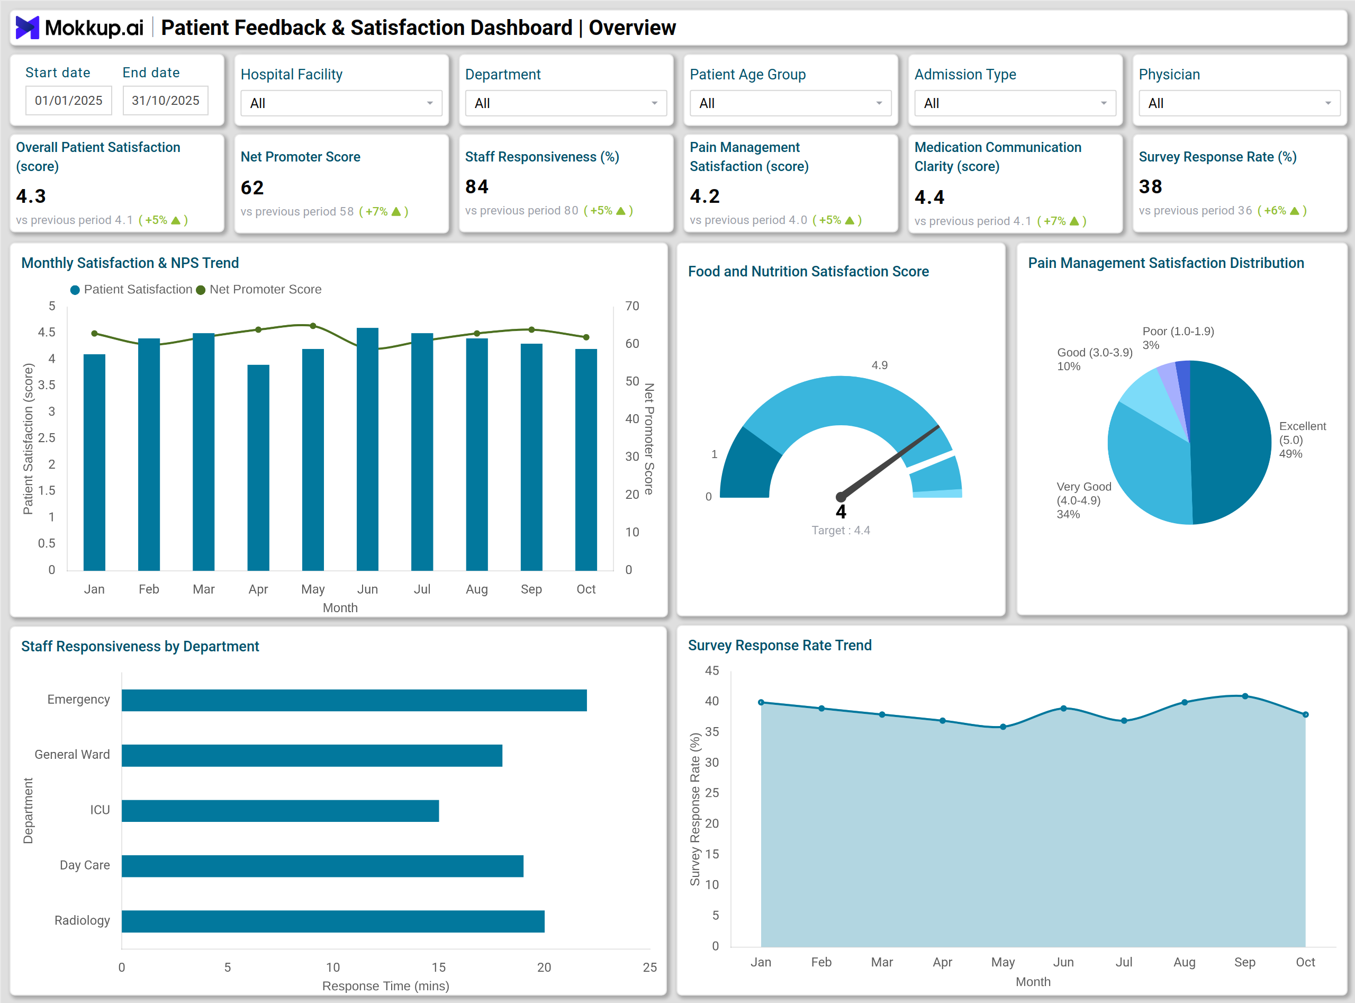Click the up-arrow icon in Survey Response Rate card
Image resolution: width=1355 pixels, height=1003 pixels.
[1294, 211]
